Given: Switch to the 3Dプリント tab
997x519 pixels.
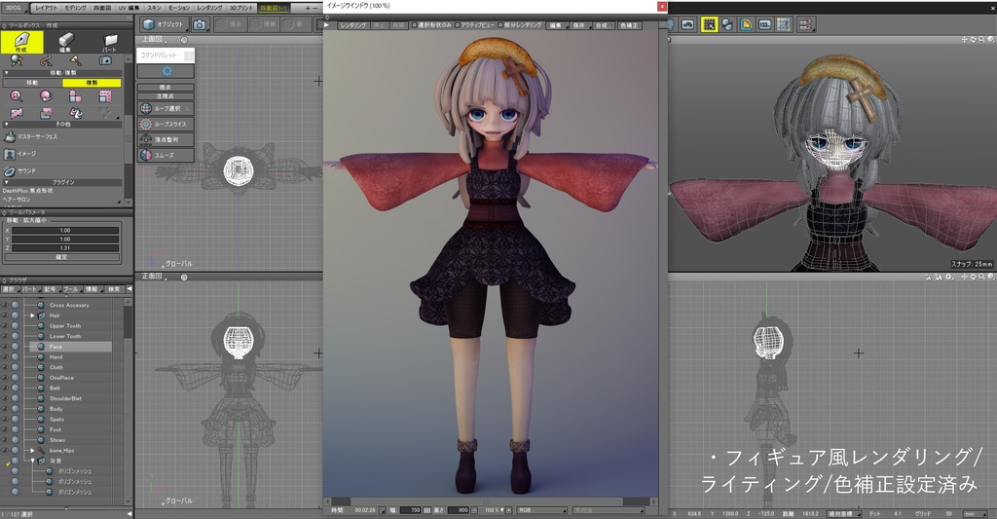Looking at the screenshot, I should 241,8.
